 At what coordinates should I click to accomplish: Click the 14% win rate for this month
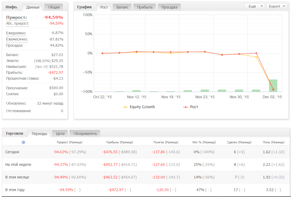[198, 177]
